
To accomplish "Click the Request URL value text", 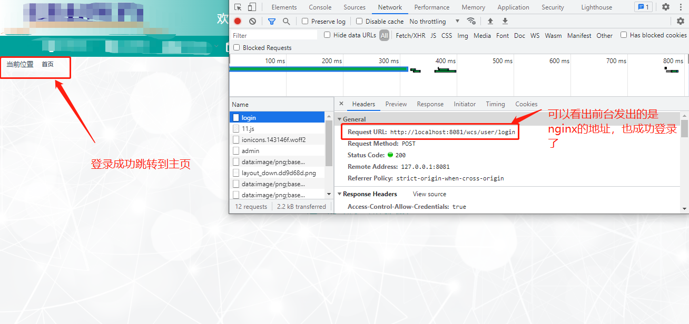I will pos(452,132).
